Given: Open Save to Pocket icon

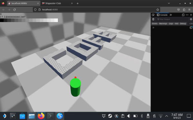Looking at the screenshot, I should [x=179, y=10].
